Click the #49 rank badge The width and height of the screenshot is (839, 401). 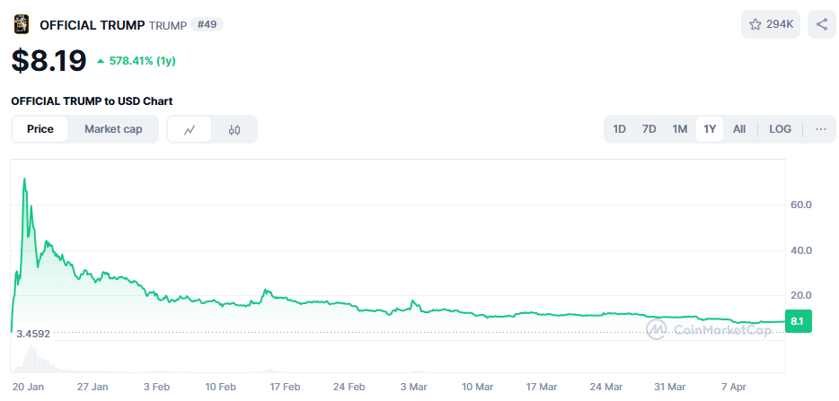pyautogui.click(x=207, y=24)
